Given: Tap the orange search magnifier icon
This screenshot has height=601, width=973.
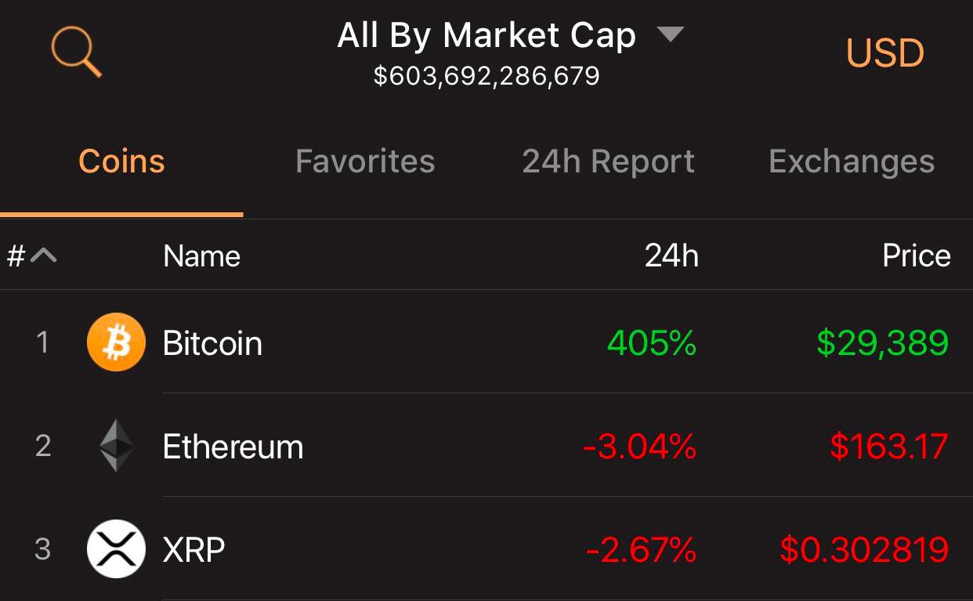Looking at the screenshot, I should tap(76, 52).
